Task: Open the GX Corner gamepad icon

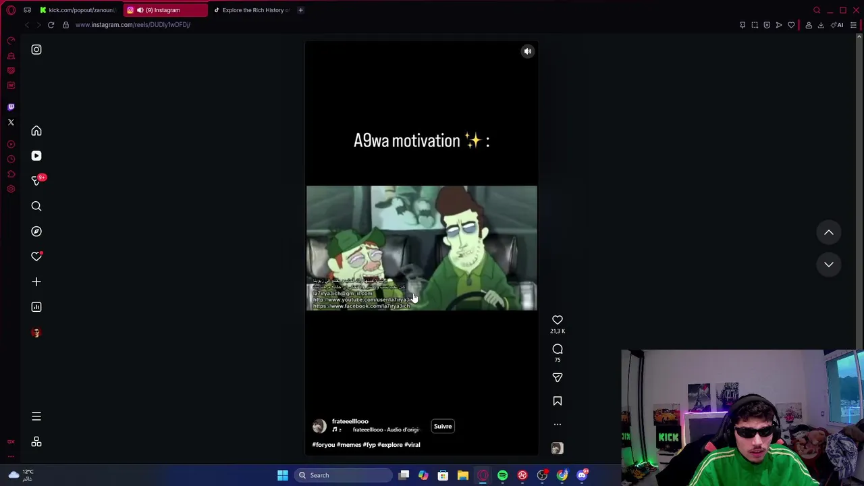Action: [x=27, y=10]
